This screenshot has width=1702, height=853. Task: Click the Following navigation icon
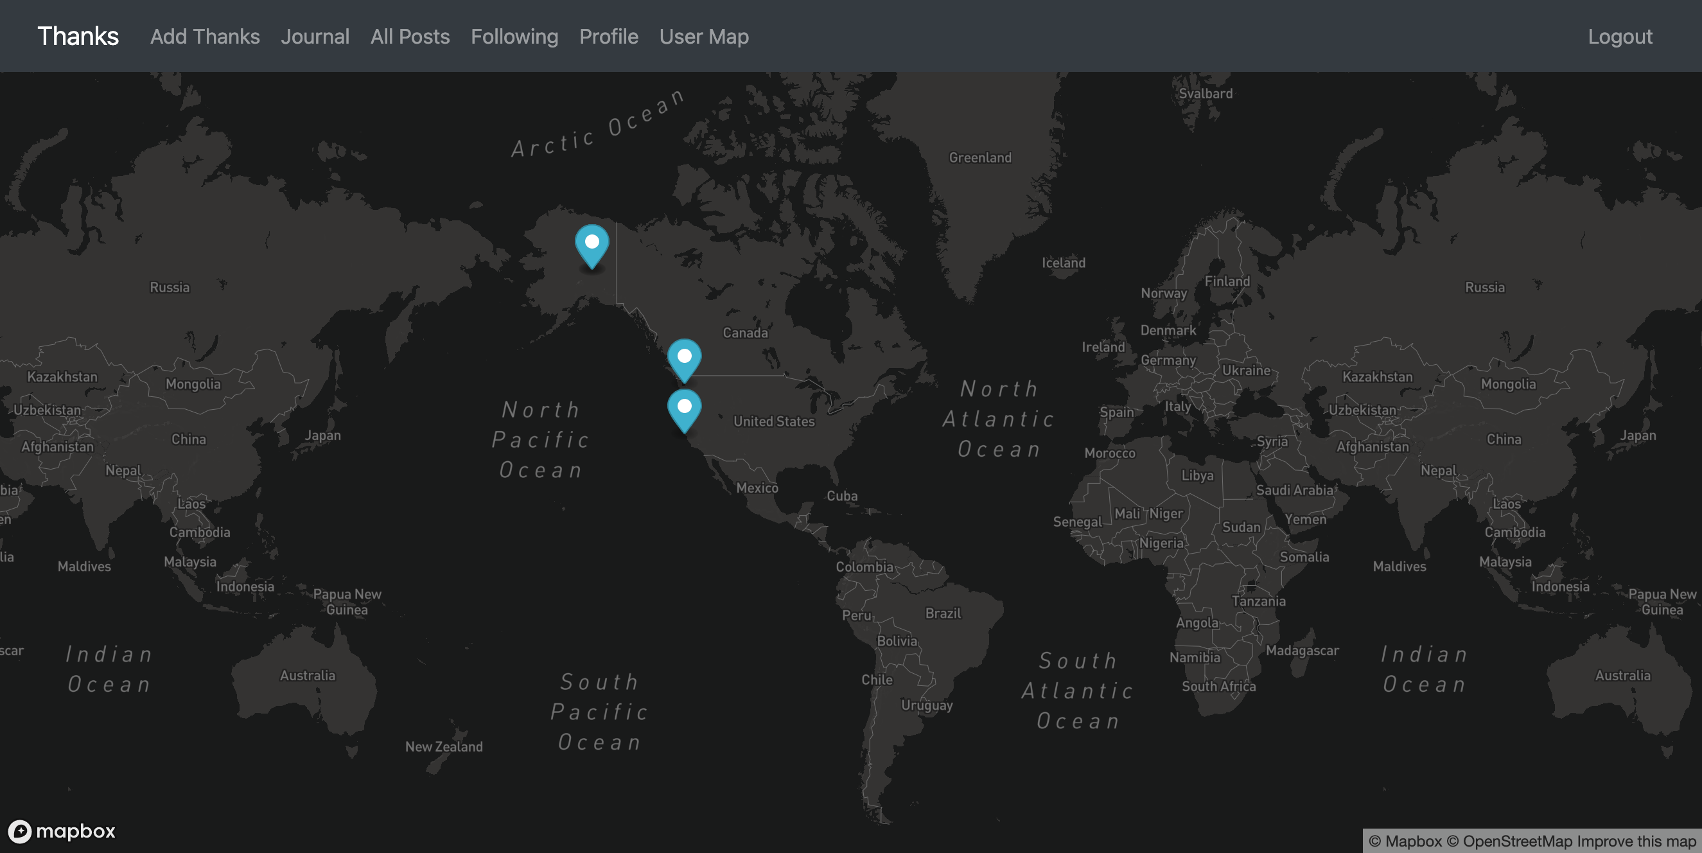[x=514, y=36]
